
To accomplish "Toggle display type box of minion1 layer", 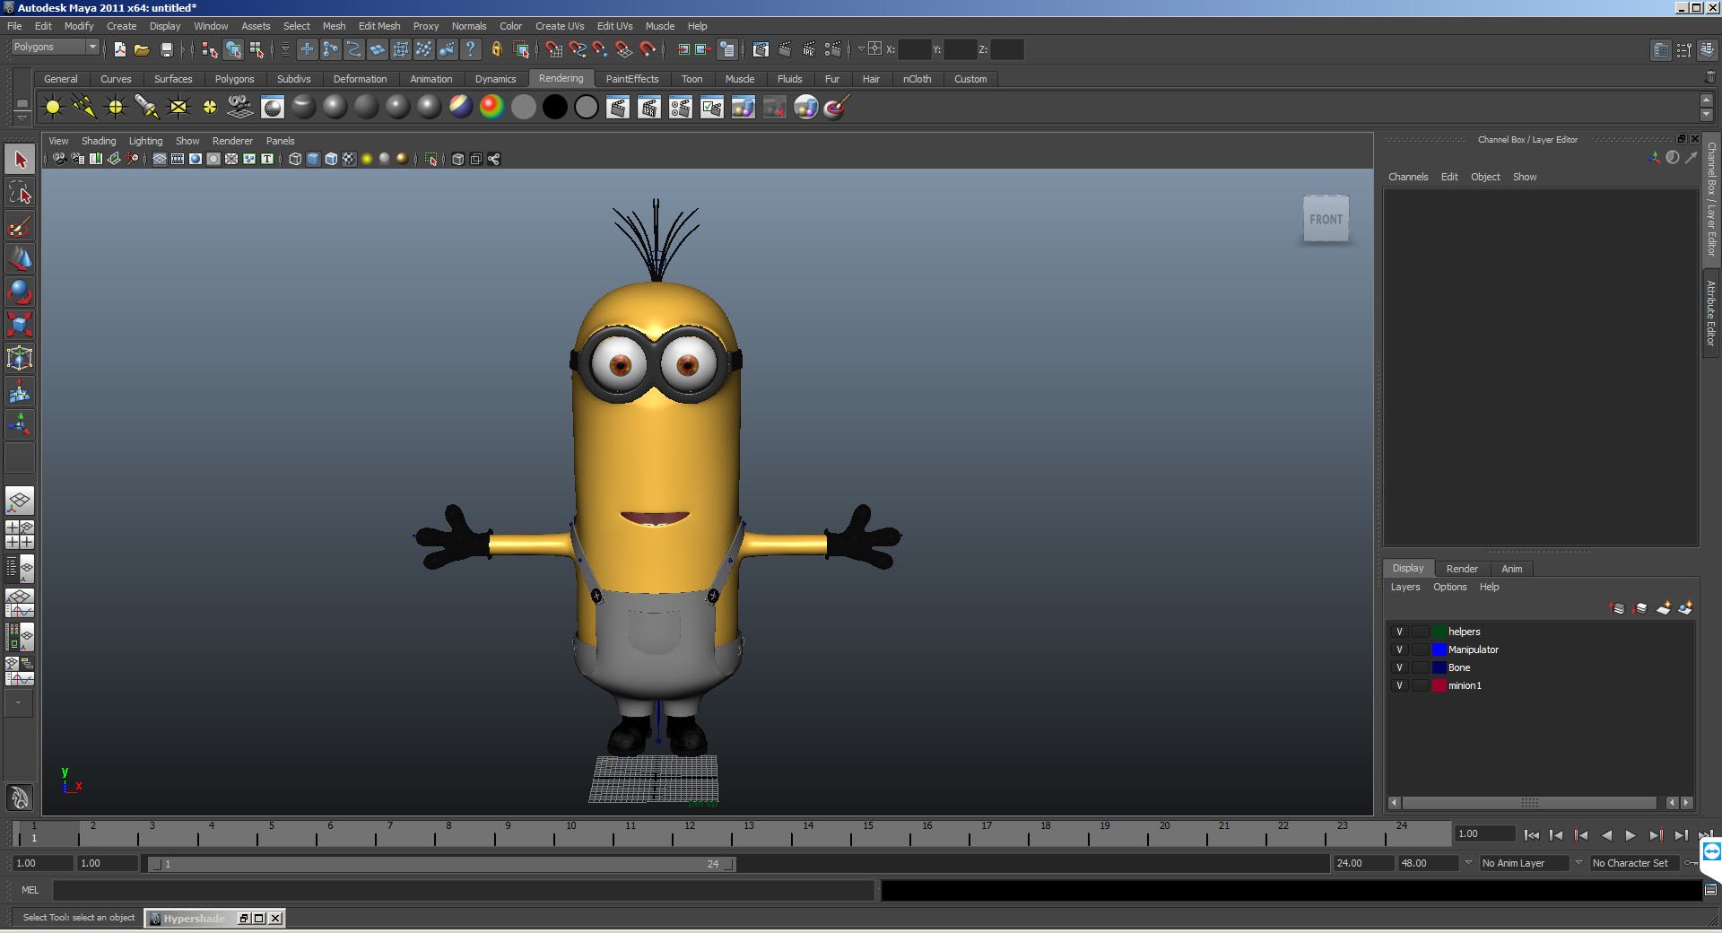I will point(1421,685).
